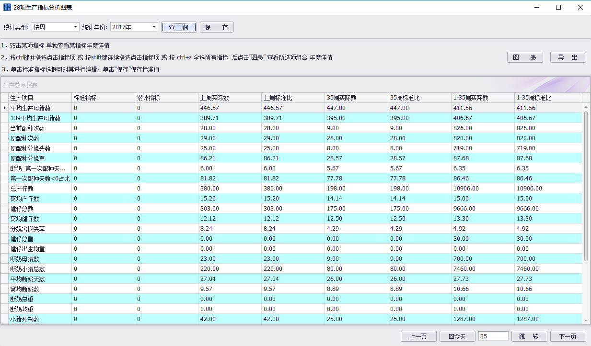Click the 跳转 jump button
This screenshot has height=346, width=591.
tap(529, 336)
